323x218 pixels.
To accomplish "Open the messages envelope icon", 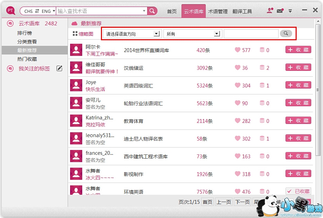I will point(280,11).
